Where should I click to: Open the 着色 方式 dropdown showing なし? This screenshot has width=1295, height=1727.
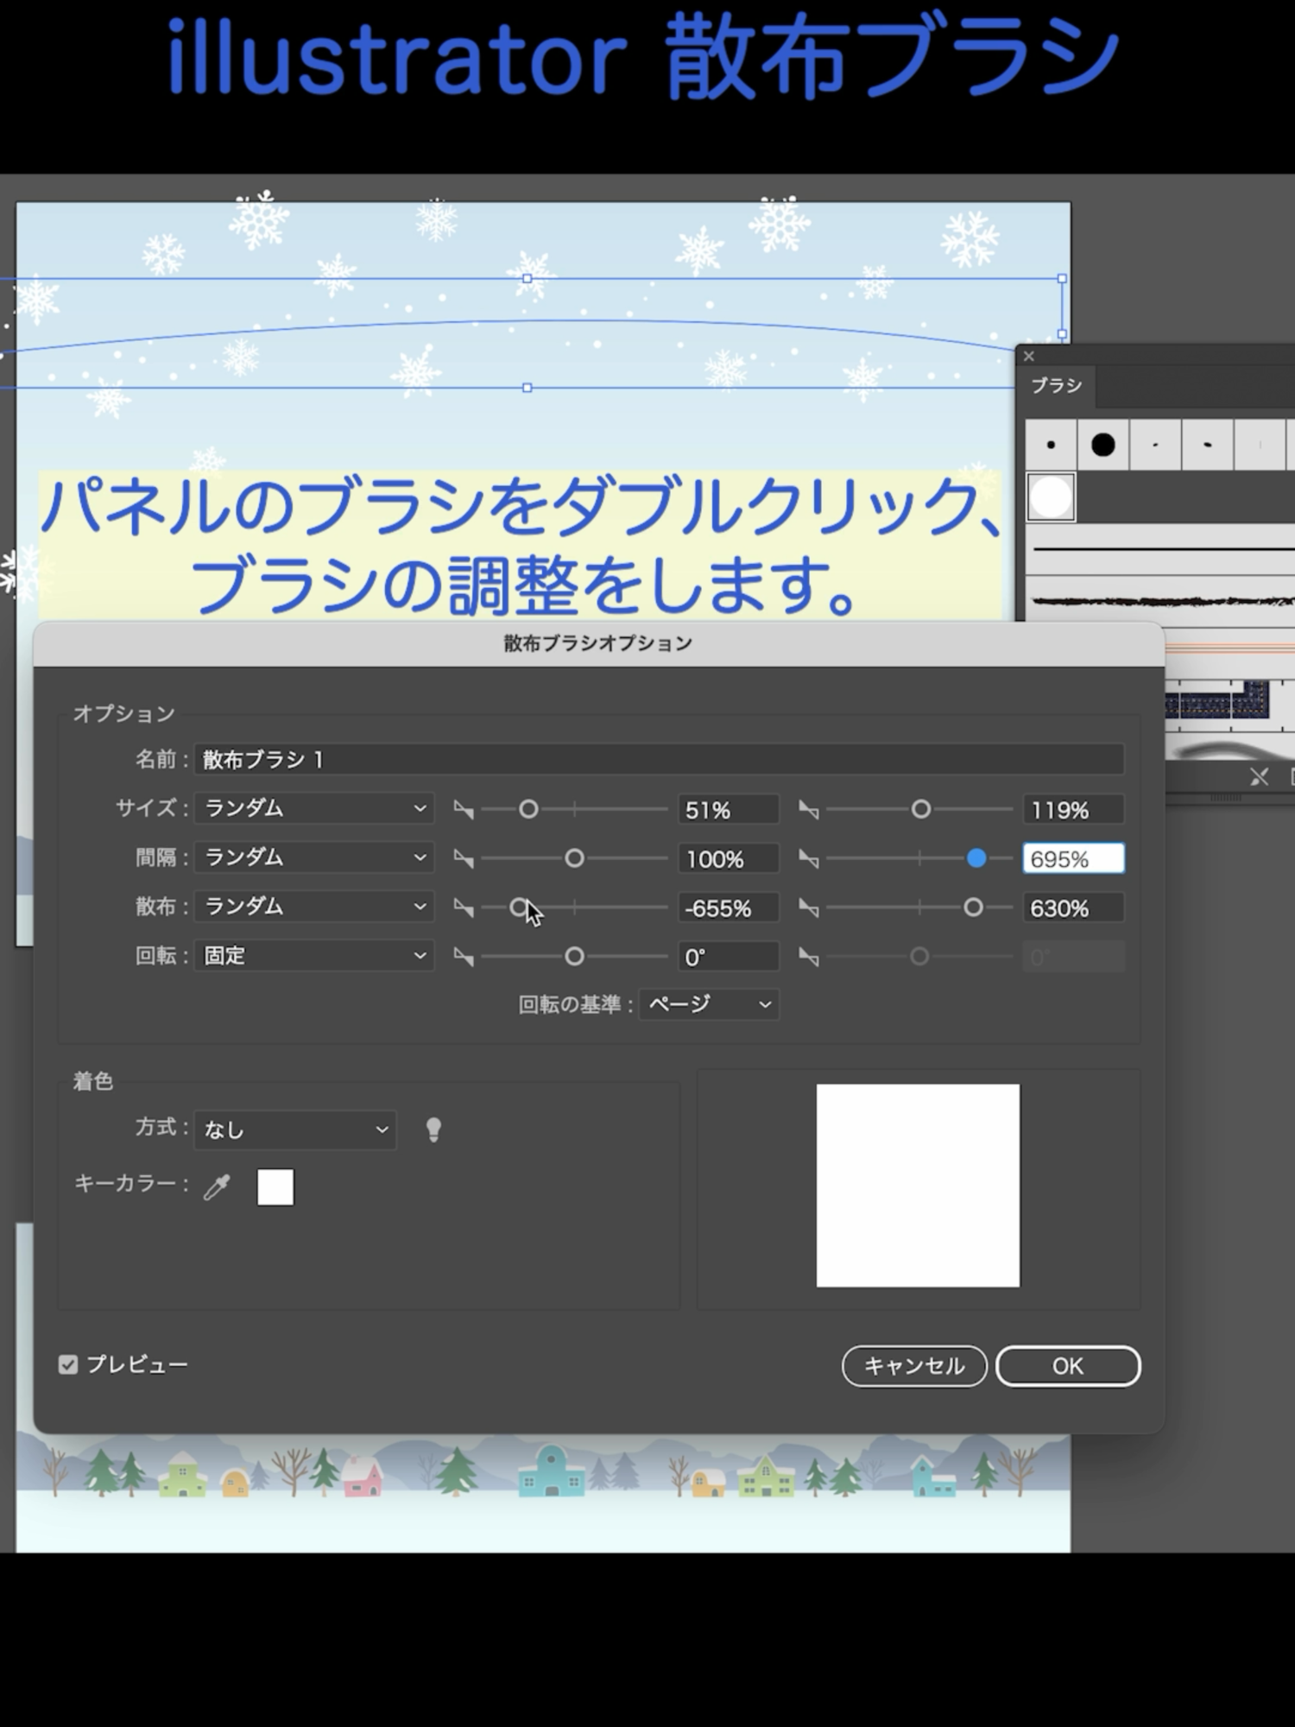[295, 1129]
